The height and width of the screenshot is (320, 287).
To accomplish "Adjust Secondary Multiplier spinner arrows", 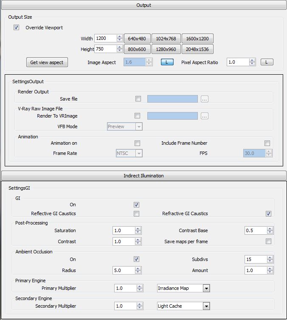I will point(140,306).
